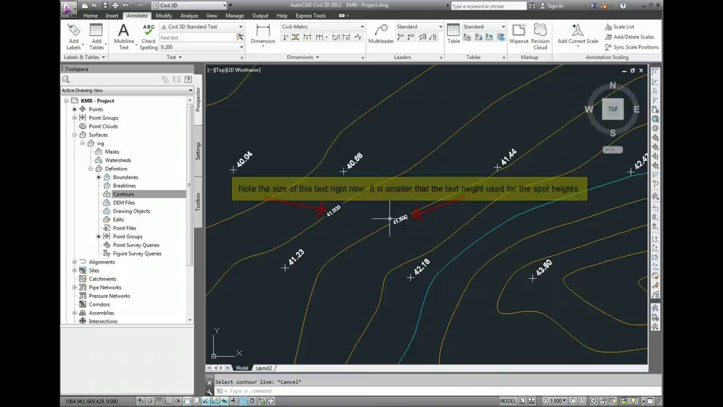The image size is (723, 407).
Task: Toggle Infer Constraints in status bar
Action: [x=140, y=401]
